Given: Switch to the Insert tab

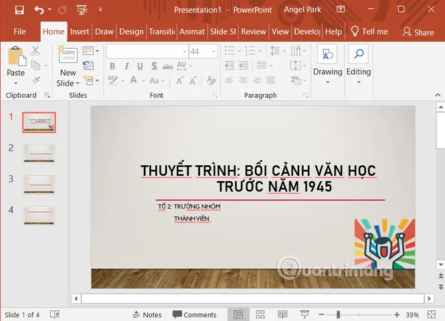Looking at the screenshot, I should click(x=80, y=31).
